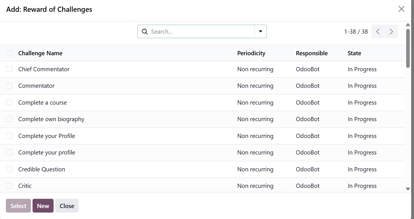Sort by State column header
Image resolution: width=414 pixels, height=219 pixels.
(x=354, y=53)
